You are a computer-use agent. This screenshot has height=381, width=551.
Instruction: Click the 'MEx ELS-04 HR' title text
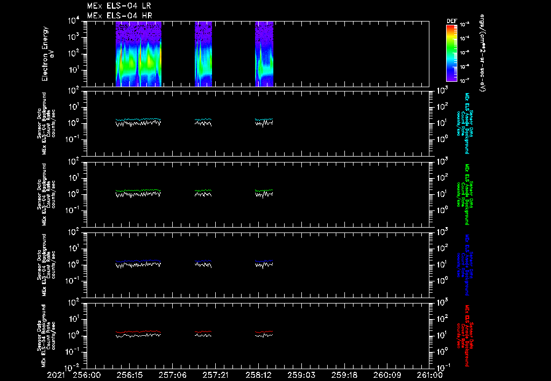119,16
